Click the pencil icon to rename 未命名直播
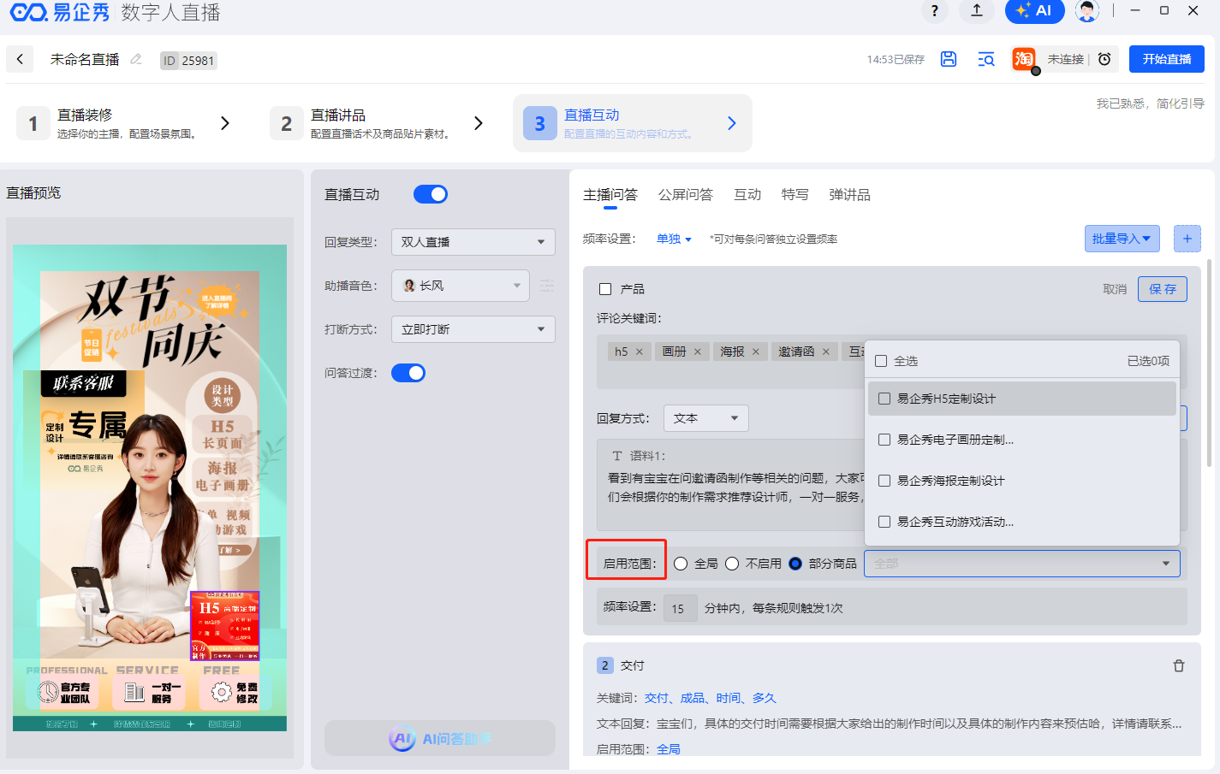The image size is (1220, 774). [136, 59]
